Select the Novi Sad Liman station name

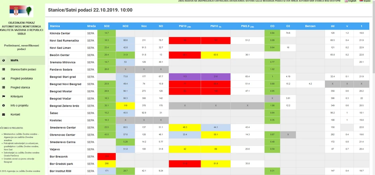click(x=60, y=48)
